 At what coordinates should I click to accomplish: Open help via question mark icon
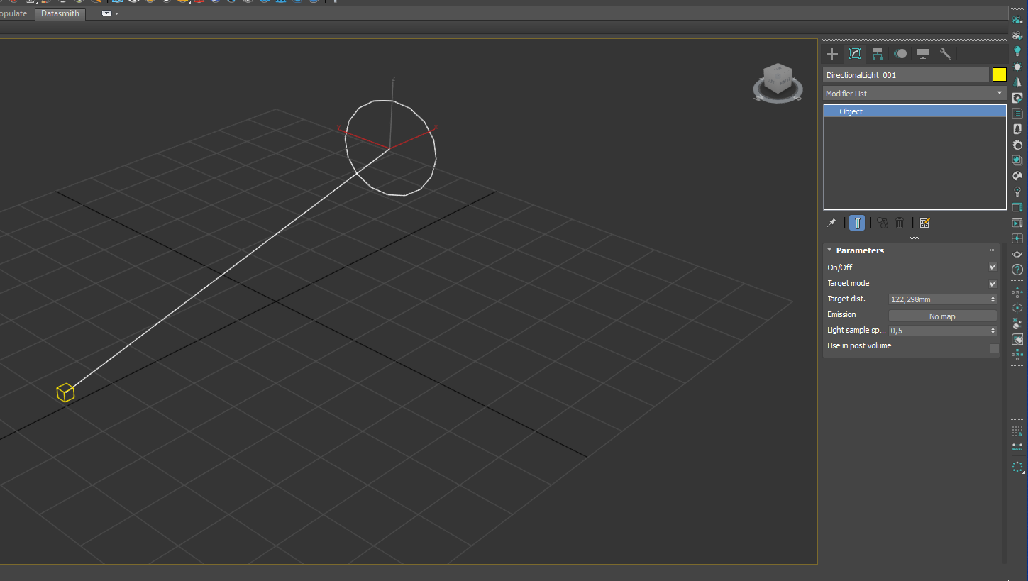[x=1017, y=270]
